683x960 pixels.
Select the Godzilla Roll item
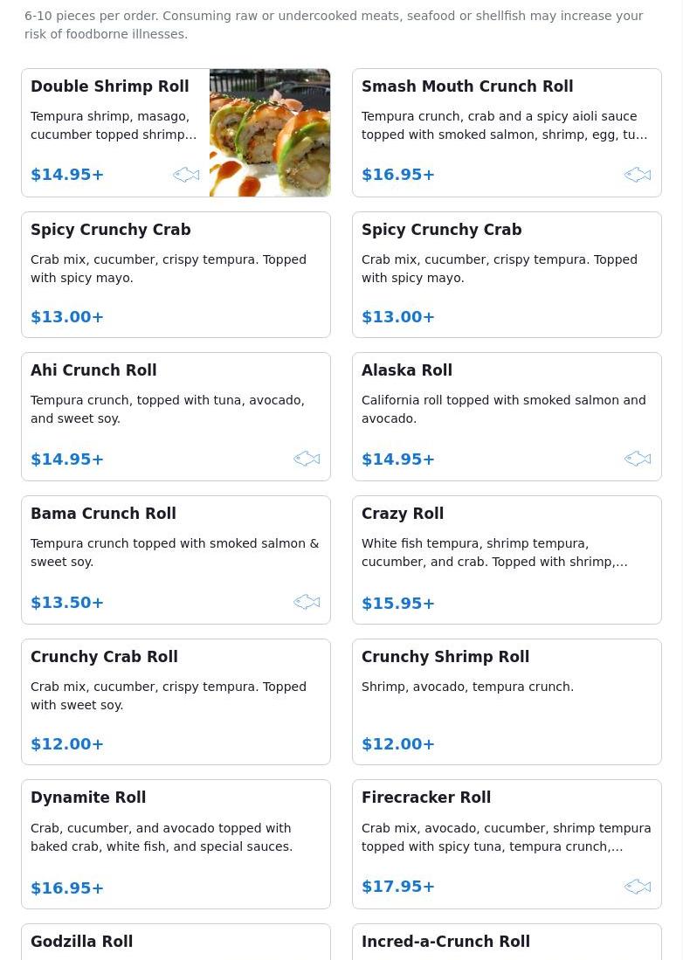[82, 942]
